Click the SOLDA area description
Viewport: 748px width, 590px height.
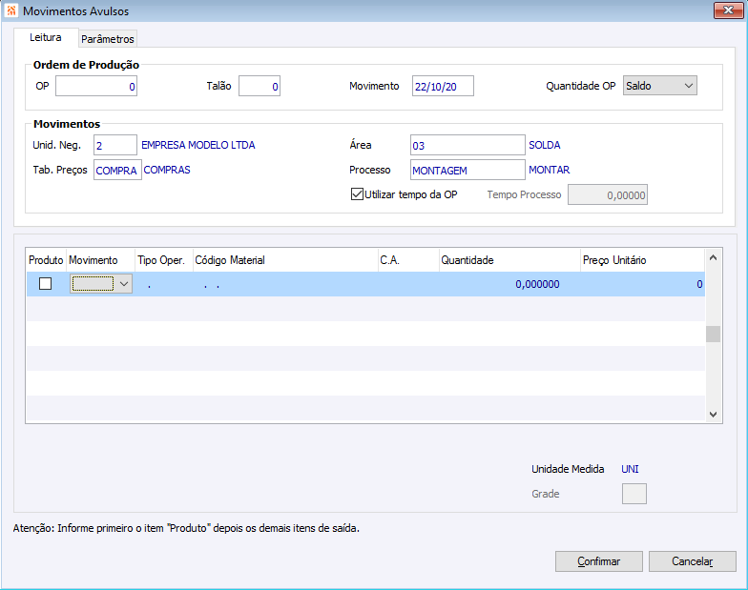544,145
